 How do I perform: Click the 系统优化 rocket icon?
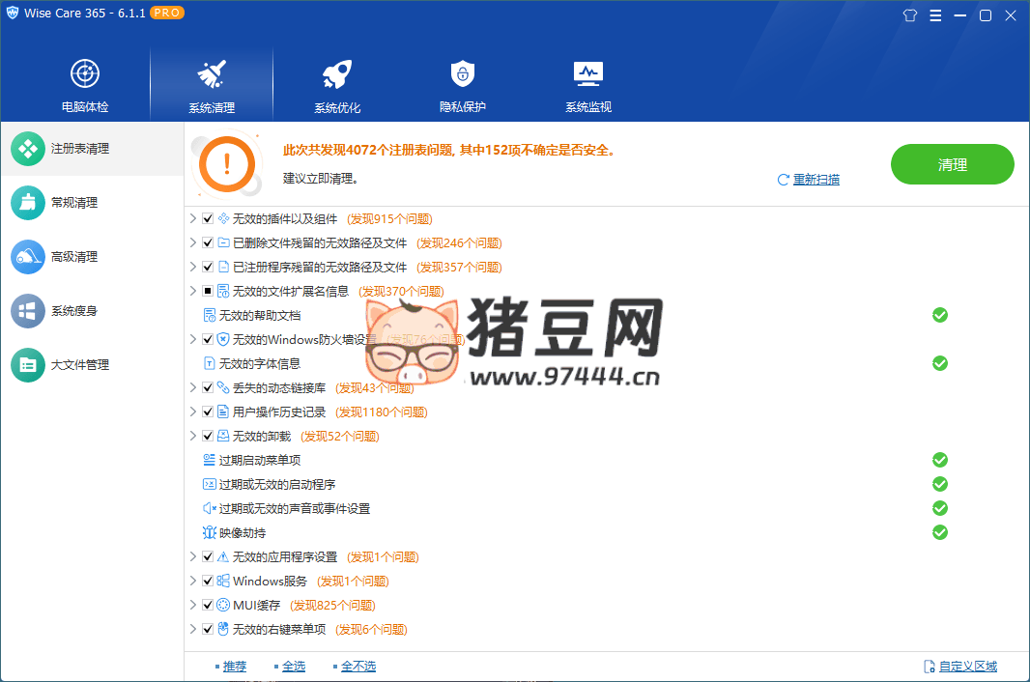(x=337, y=73)
